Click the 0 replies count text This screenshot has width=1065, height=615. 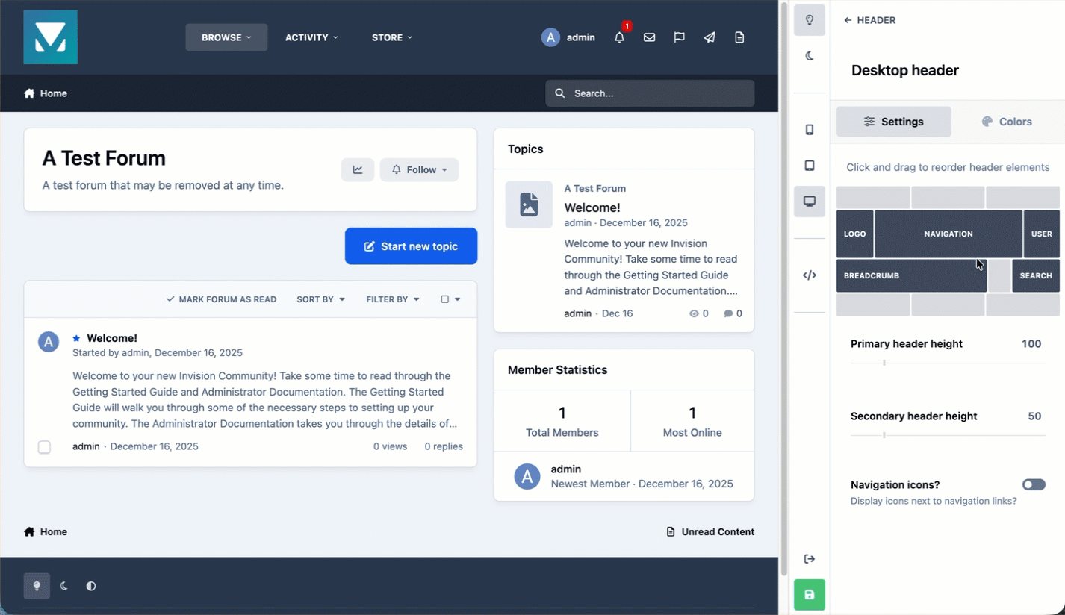click(x=444, y=446)
